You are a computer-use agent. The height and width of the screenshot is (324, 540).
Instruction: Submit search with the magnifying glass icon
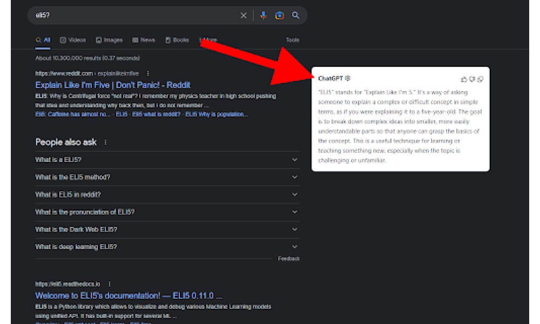pyautogui.click(x=295, y=15)
